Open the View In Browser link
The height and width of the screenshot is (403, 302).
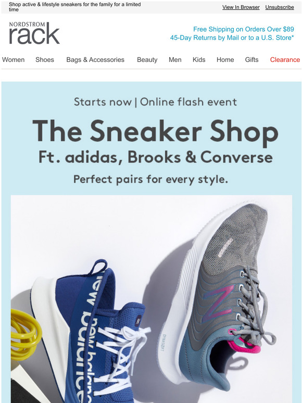tap(241, 7)
